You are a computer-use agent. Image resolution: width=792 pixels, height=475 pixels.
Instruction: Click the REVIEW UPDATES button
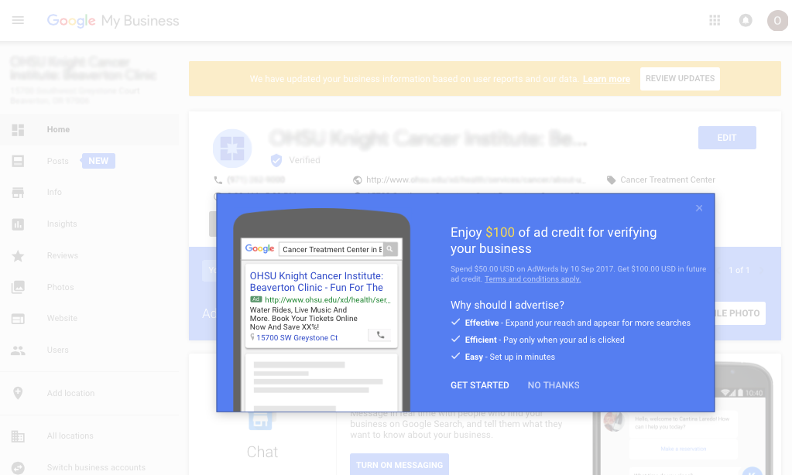(x=680, y=79)
